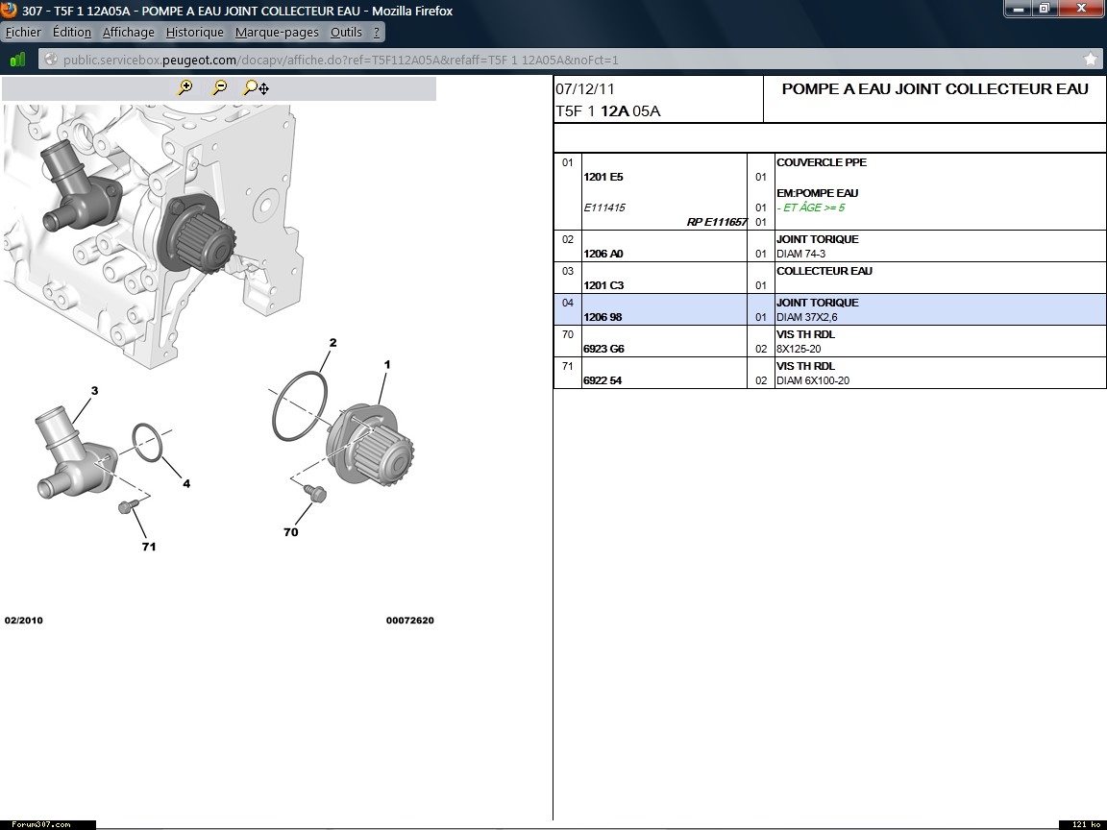Click the green signal bars icon
The height and width of the screenshot is (830, 1107).
(17, 60)
